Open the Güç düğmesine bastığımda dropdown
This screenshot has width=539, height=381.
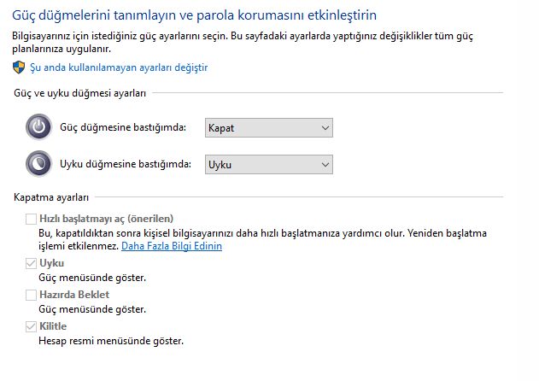click(268, 128)
